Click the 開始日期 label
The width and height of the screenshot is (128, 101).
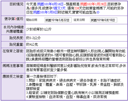31,20
